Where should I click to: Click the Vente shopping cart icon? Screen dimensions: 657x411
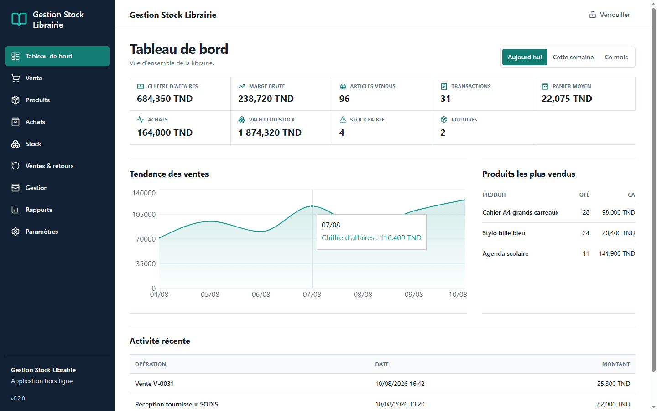click(16, 78)
